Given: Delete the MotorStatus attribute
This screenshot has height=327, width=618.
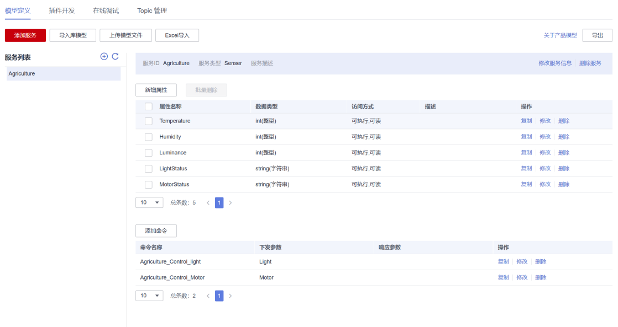Looking at the screenshot, I should click(564, 184).
